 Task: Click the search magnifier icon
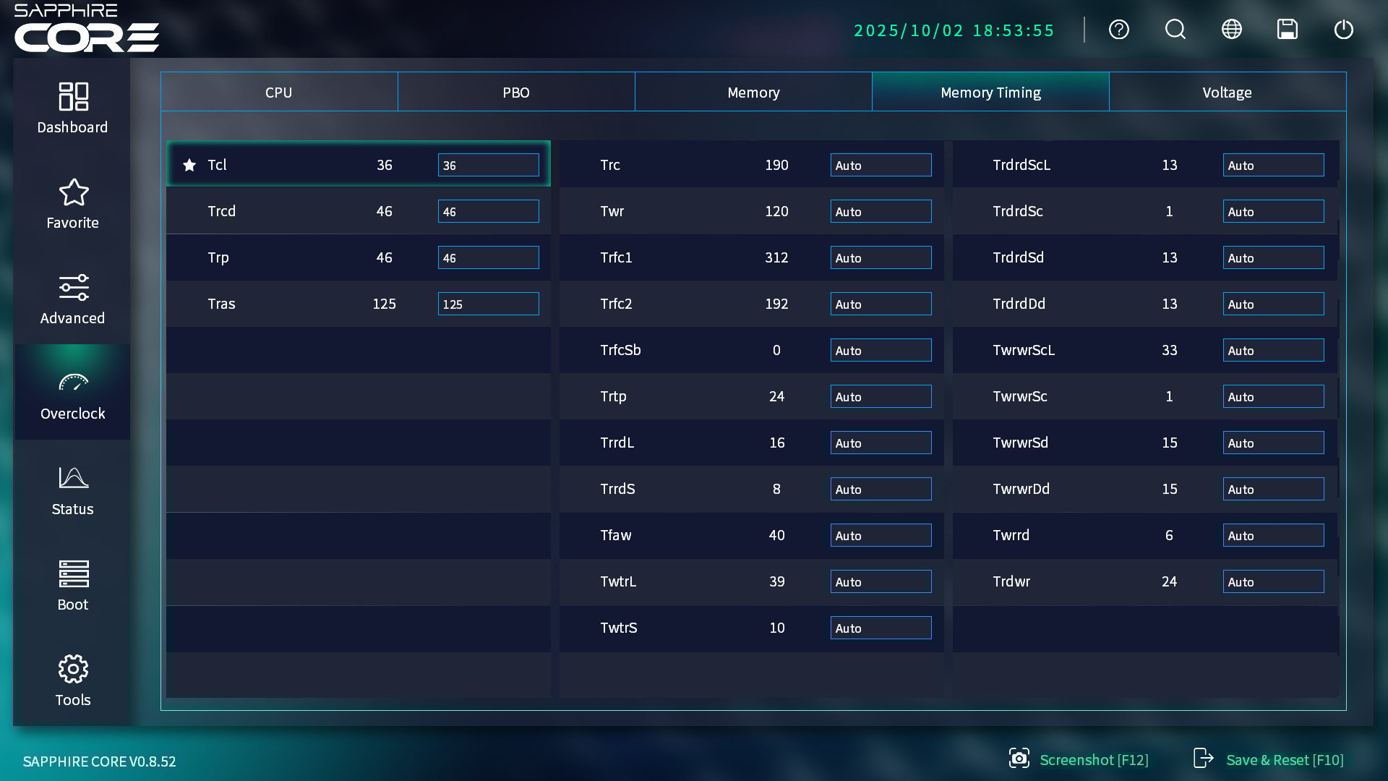1175,30
